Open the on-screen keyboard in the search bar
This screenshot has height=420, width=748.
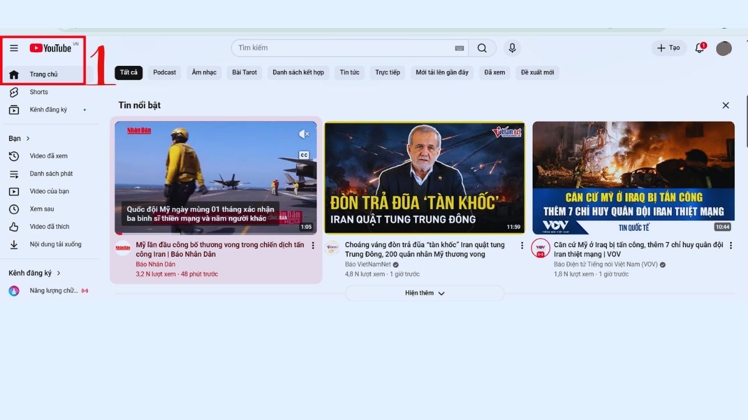[459, 47]
